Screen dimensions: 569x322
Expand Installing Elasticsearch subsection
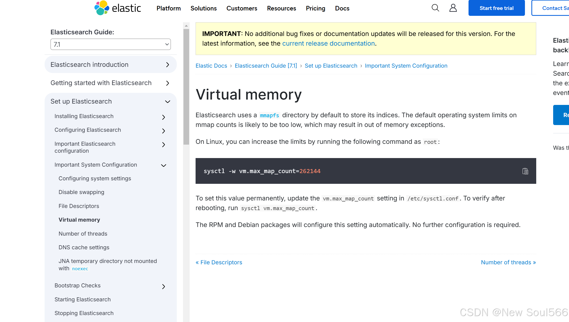coord(163,117)
